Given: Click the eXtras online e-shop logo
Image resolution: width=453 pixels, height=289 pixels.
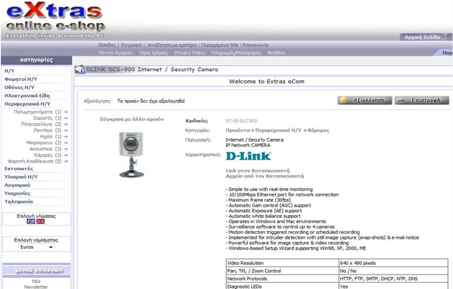Looking at the screenshot, I should 55,20.
